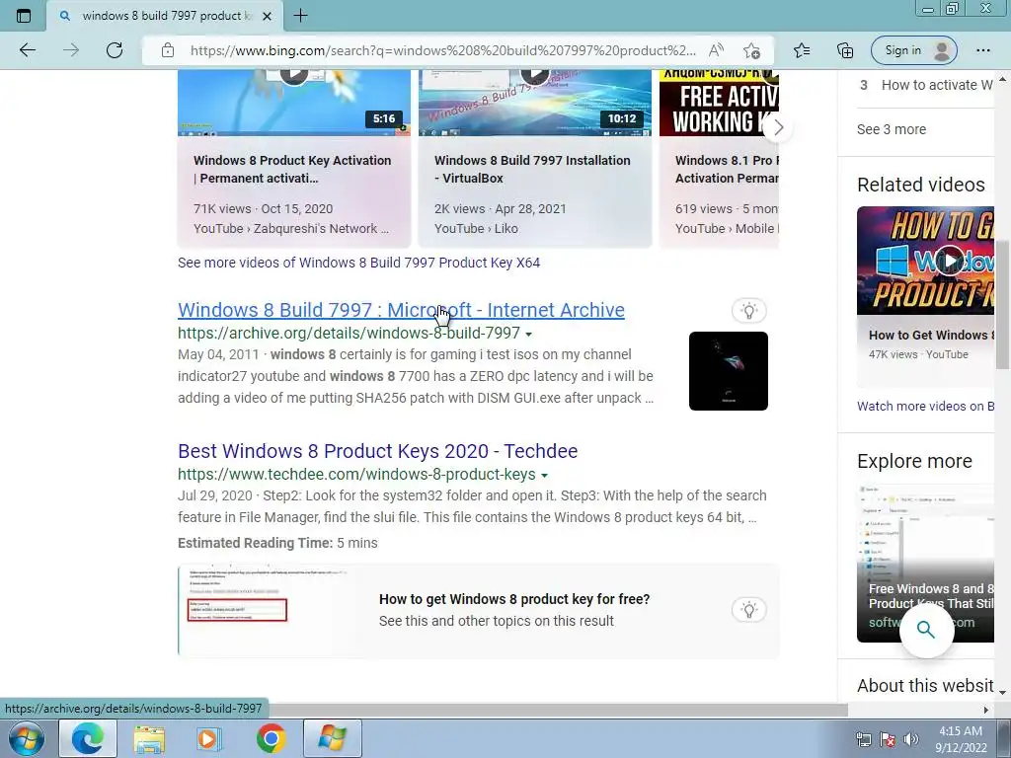Click the Windows flag taskbar app
The width and height of the screenshot is (1011, 758).
tap(332, 738)
